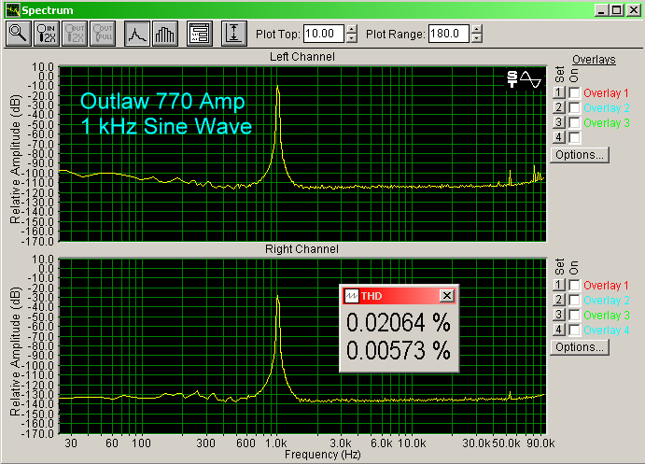
Task: Click the magnifier zoom tool
Action: 18,34
